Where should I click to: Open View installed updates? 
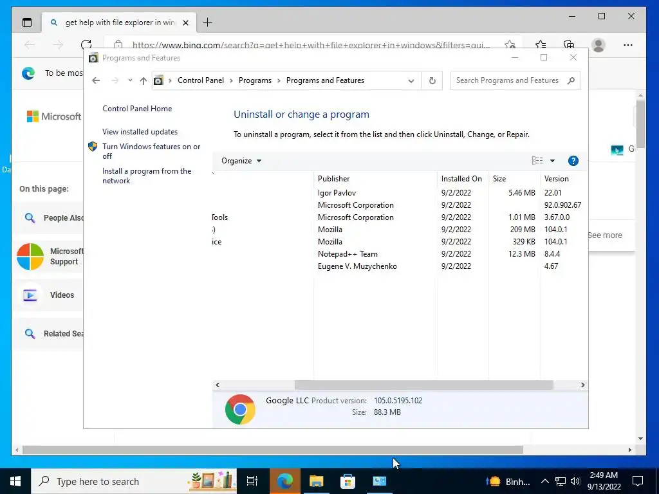coord(140,132)
